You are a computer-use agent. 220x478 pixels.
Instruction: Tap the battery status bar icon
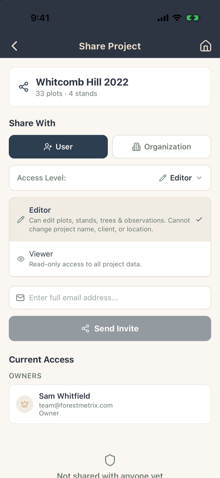click(x=193, y=18)
